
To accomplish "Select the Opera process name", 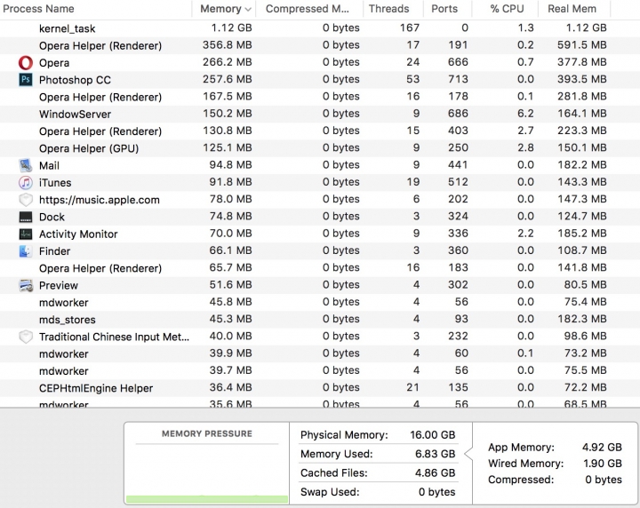I will click(54, 63).
